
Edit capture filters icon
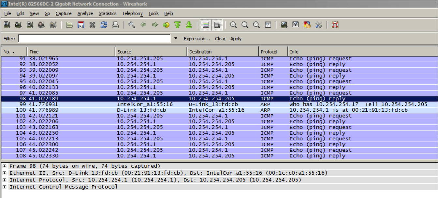click(284, 25)
